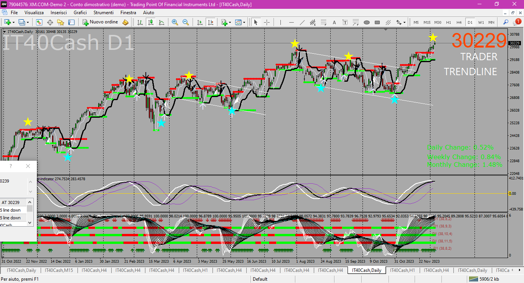524x283 pixels.
Task: Open the Templates toolbar button
Action: [x=239, y=22]
